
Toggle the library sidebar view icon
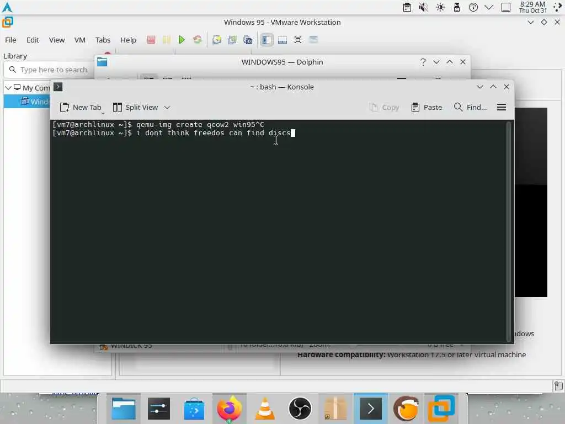pyautogui.click(x=266, y=40)
